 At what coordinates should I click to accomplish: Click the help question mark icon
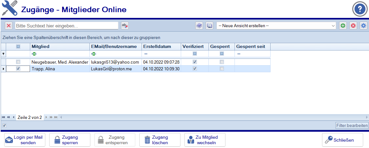[x=359, y=9]
